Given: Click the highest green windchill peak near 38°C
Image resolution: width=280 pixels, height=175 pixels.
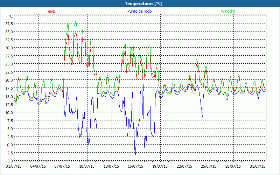Looking at the screenshot, I should coord(76,21).
